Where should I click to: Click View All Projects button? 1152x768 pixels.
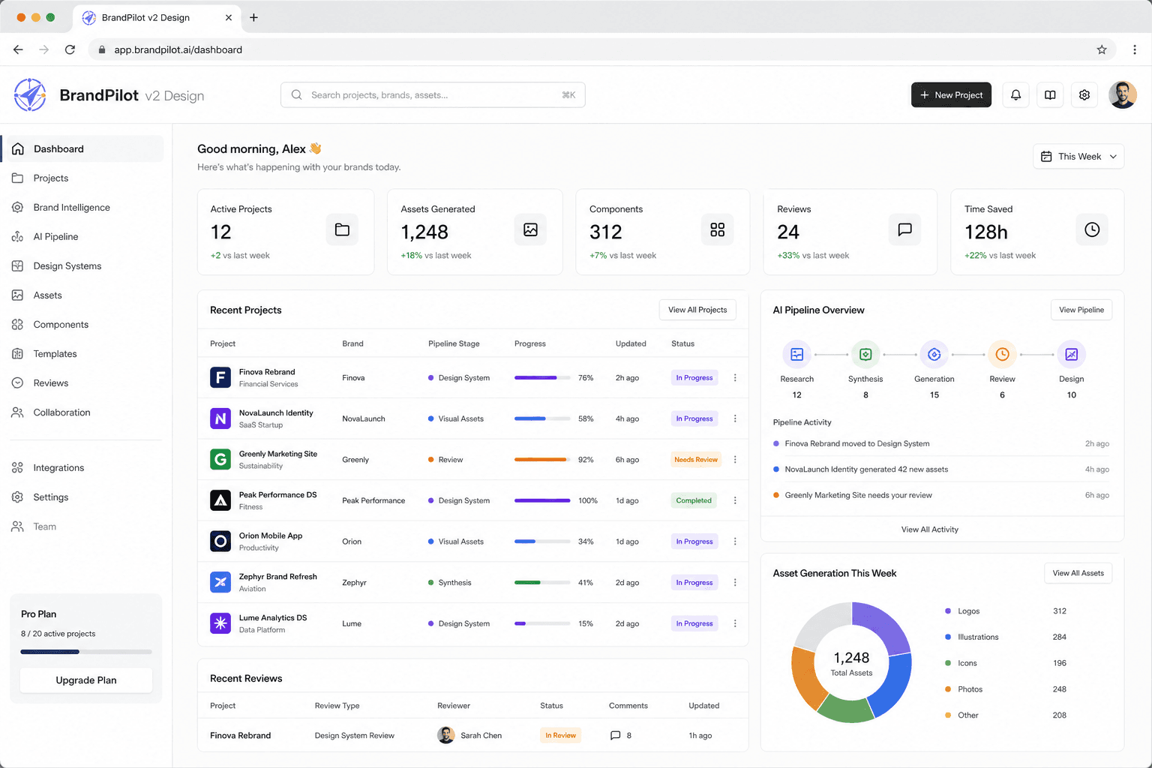point(697,310)
